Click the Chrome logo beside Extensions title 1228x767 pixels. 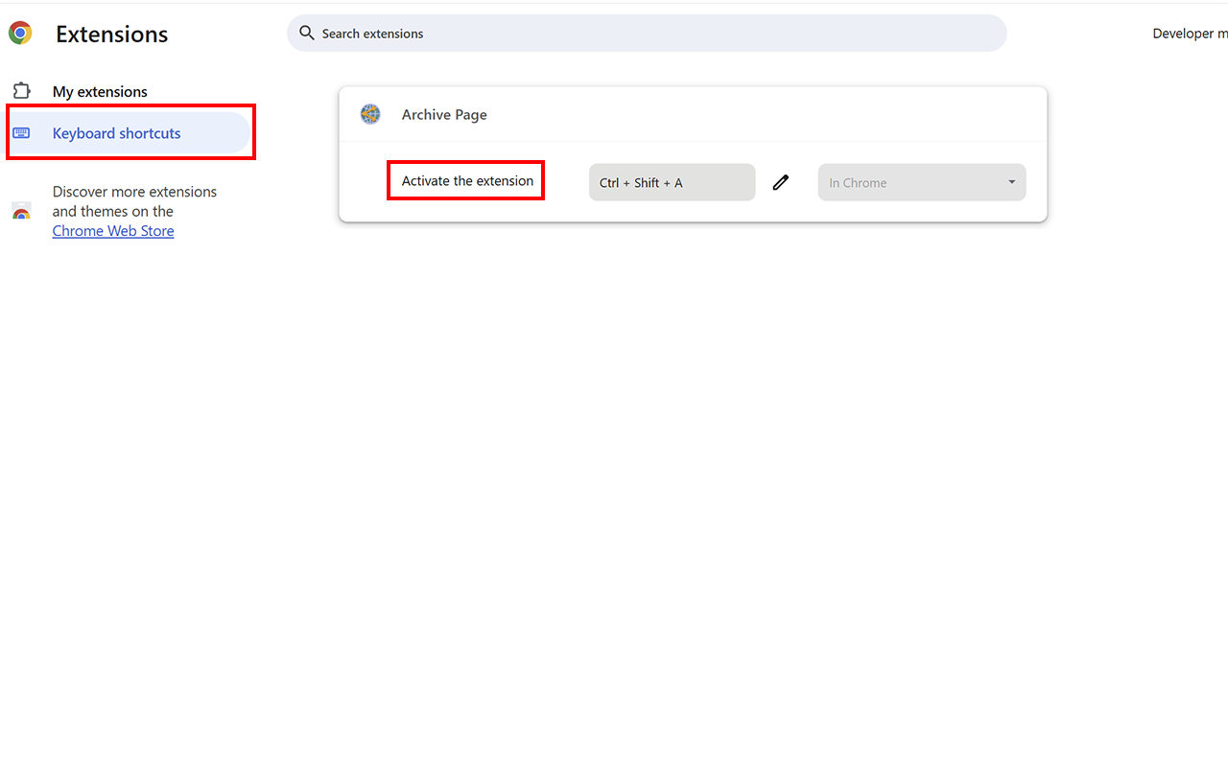pyautogui.click(x=20, y=34)
